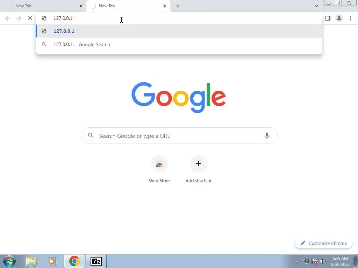The image size is (358, 268).
Task: Open Chrome three-dot menu
Action: pyautogui.click(x=350, y=18)
